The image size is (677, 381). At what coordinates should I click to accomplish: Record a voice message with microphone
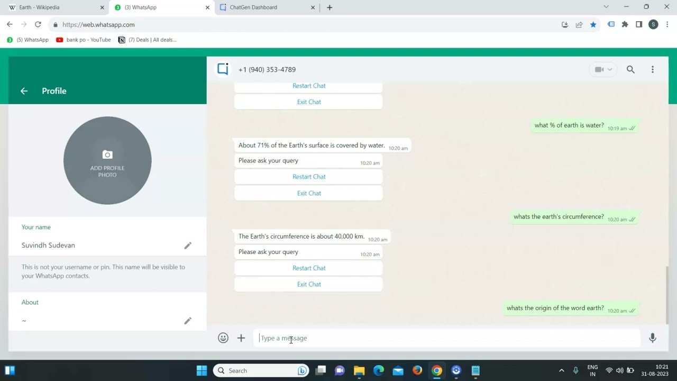coord(653,338)
